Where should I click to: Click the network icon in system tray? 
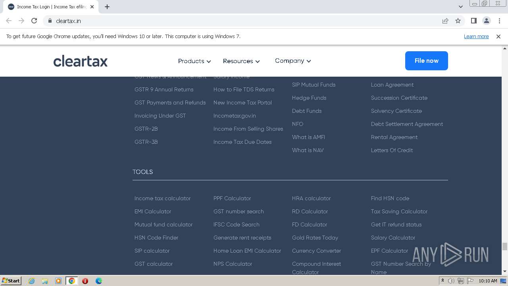pos(461,281)
